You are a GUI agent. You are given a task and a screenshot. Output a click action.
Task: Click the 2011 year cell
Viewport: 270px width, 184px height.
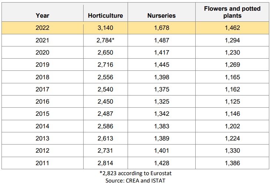(43, 163)
